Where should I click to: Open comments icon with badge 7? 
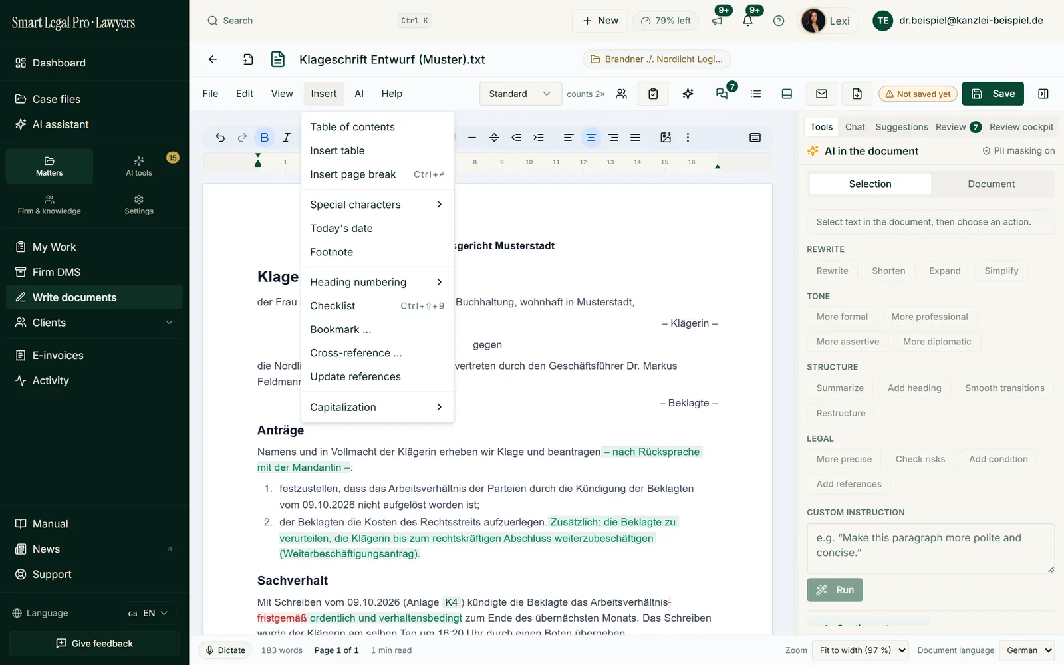coord(722,94)
